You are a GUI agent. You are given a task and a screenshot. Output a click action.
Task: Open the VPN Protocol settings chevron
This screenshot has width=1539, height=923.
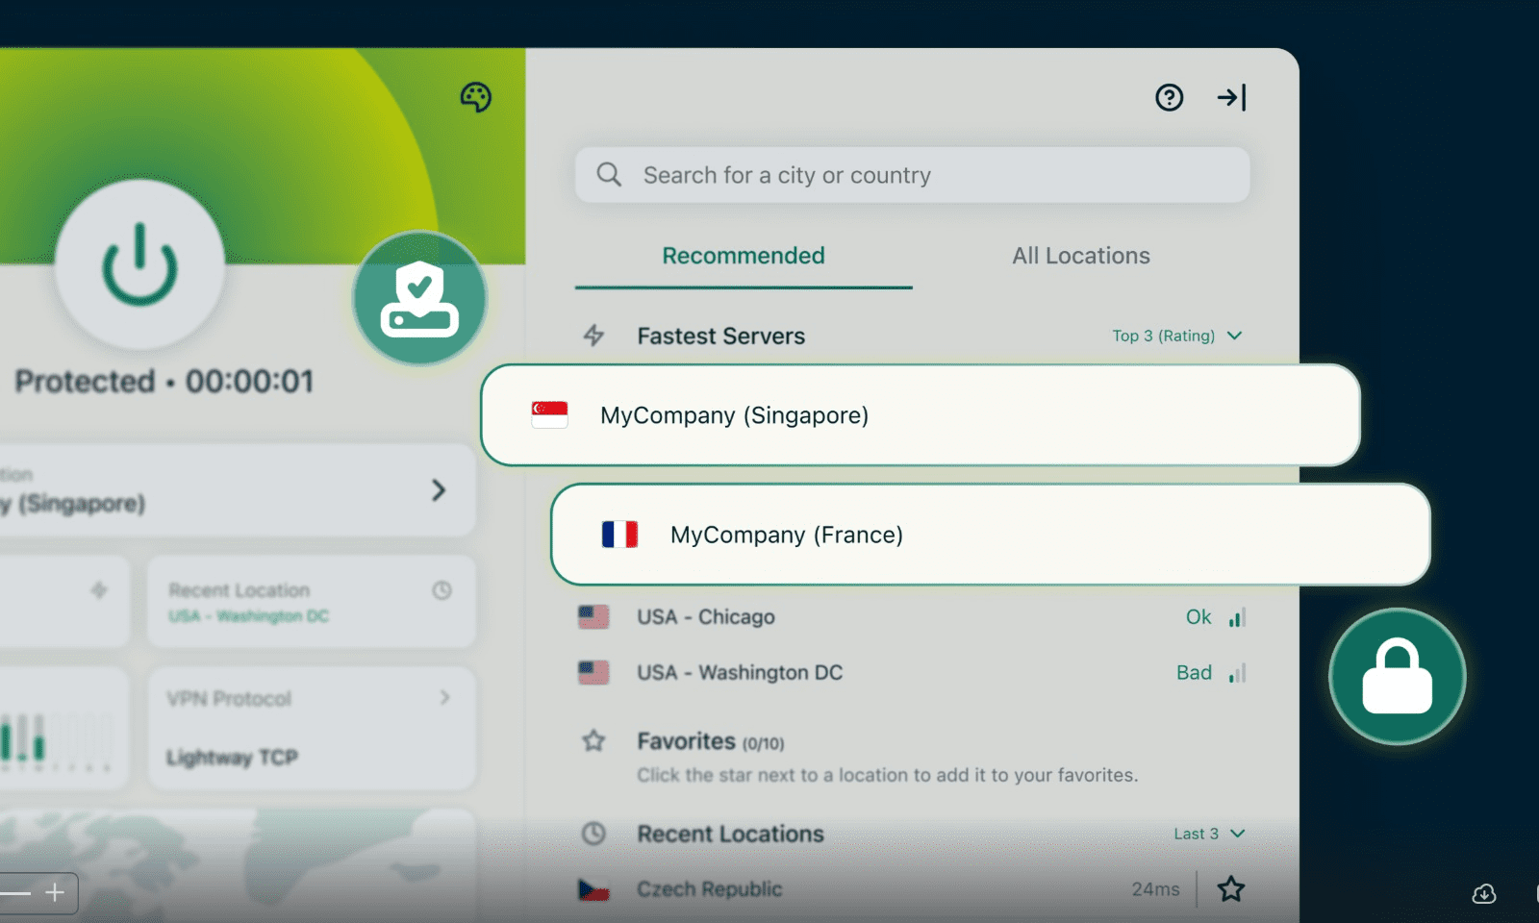pyautogui.click(x=444, y=698)
